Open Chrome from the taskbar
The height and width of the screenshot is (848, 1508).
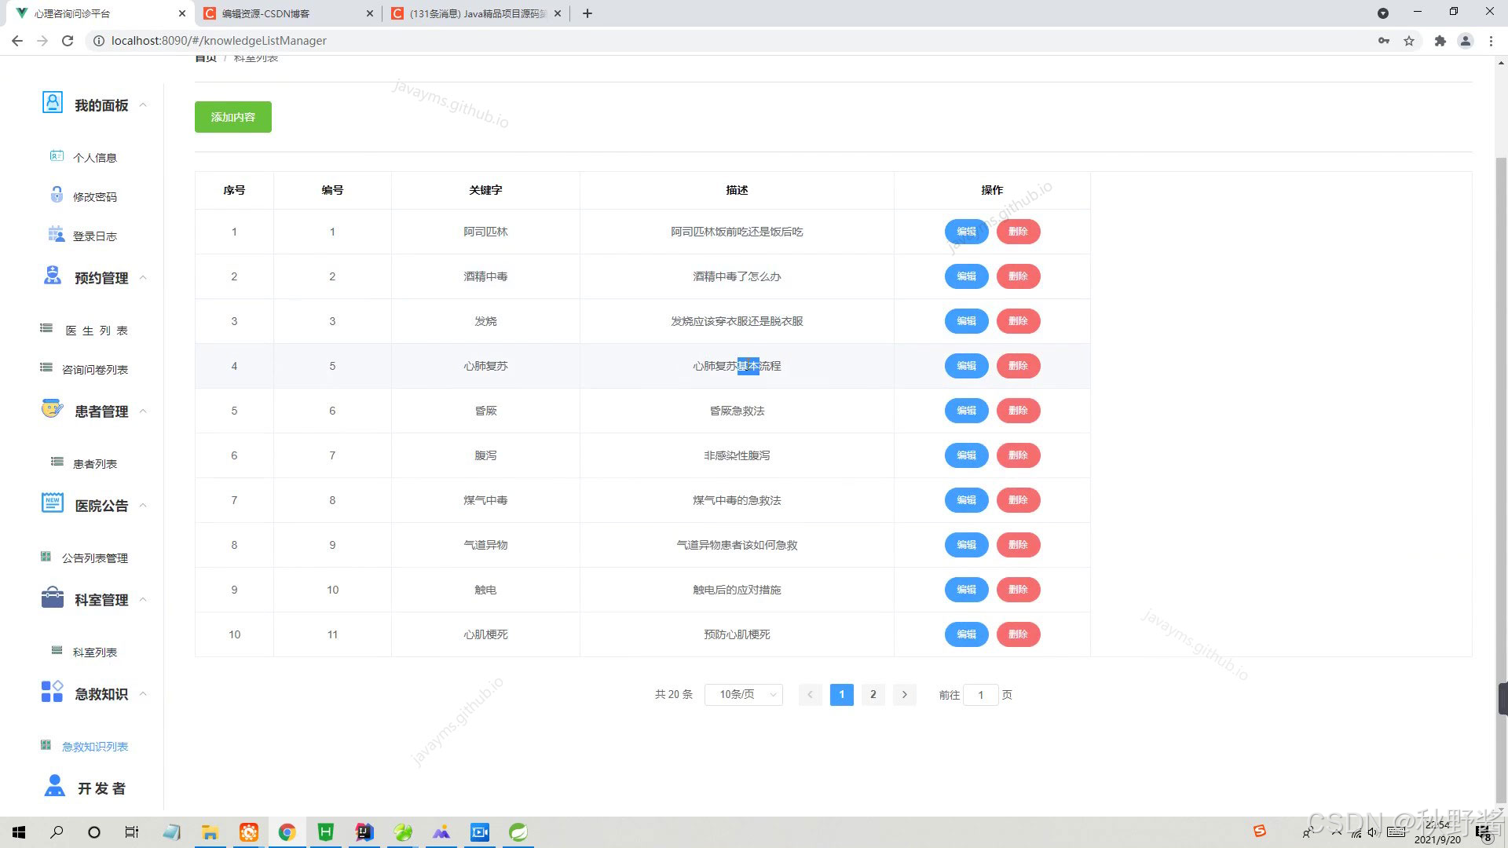click(x=287, y=832)
